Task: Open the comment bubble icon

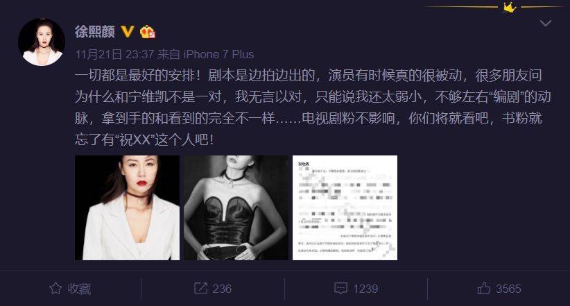Action: coord(340,288)
